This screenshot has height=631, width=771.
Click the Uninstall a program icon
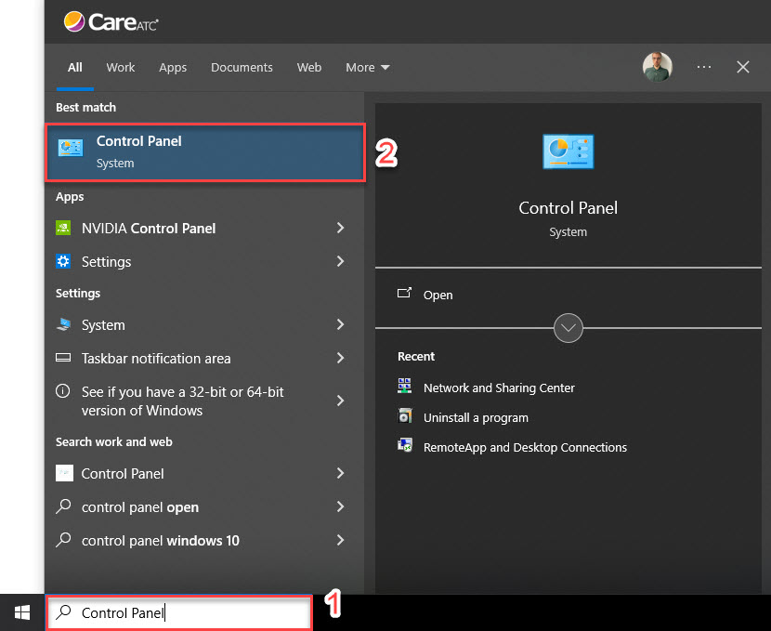click(x=405, y=416)
